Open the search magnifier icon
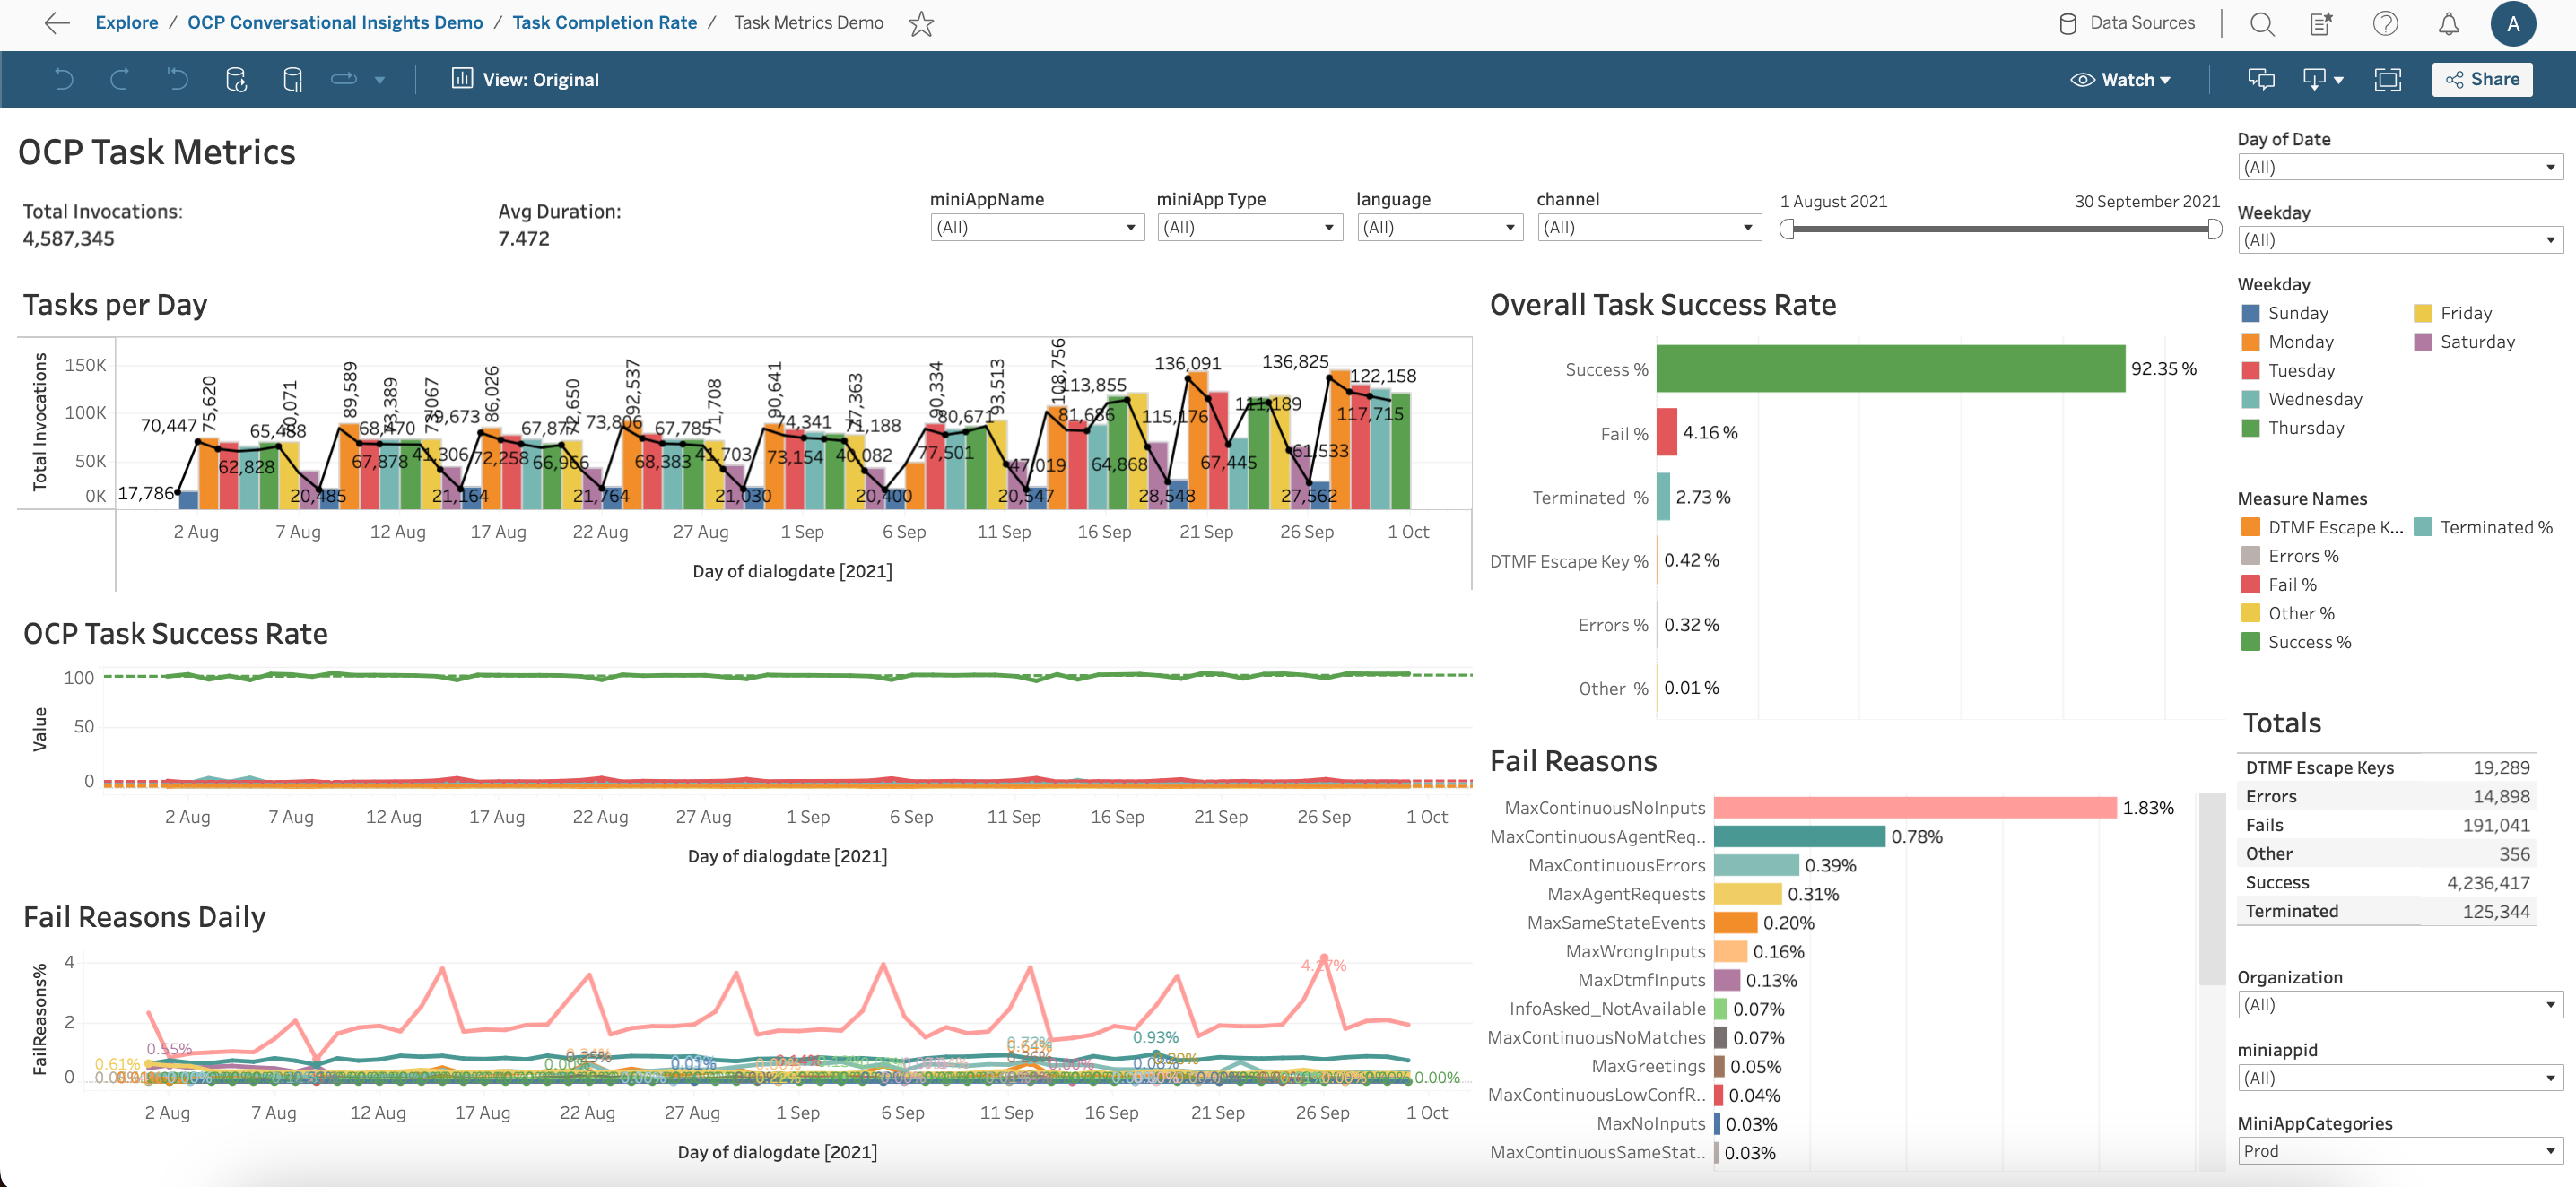The width and height of the screenshot is (2576, 1187). (2262, 24)
